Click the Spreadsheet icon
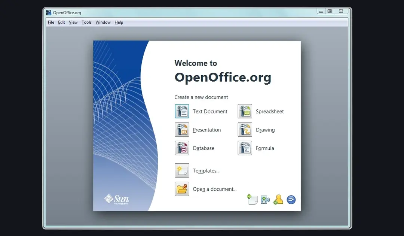 pyautogui.click(x=245, y=111)
